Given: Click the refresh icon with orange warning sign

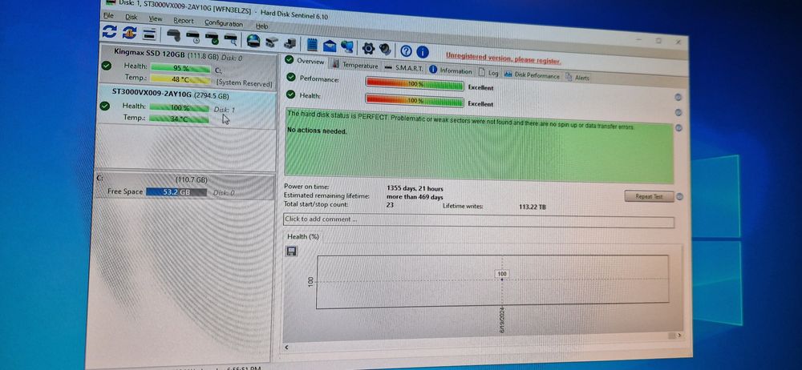Looking at the screenshot, I should (129, 33).
